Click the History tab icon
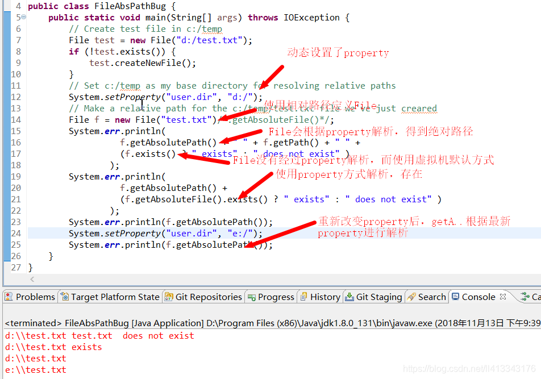The height and width of the screenshot is (379, 541). [303, 297]
